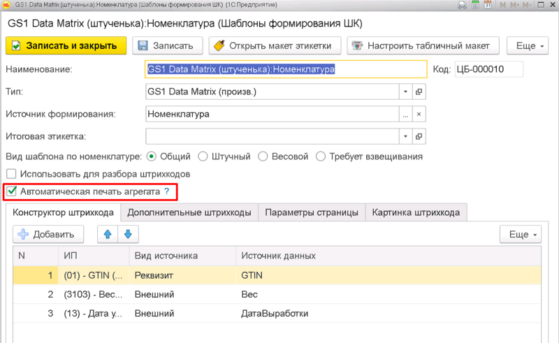The width and height of the screenshot is (559, 343).
Task: Click ellipsis select button for Источник формирования
Action: click(x=405, y=114)
